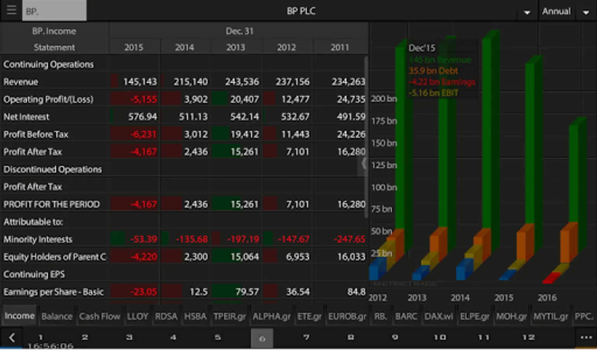Click the Net Interest row label
The image size is (597, 350).
pos(26,117)
